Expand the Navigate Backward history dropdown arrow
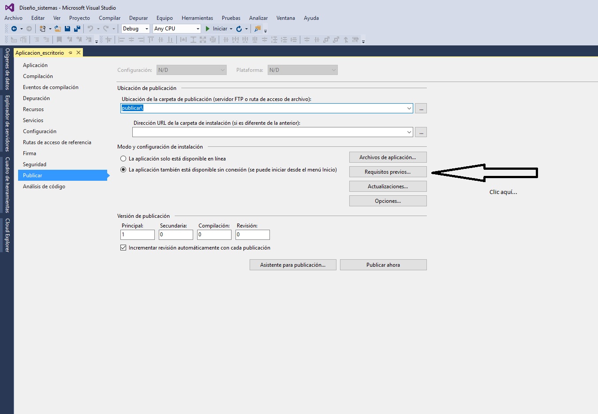The height and width of the screenshot is (414, 598). [21, 29]
